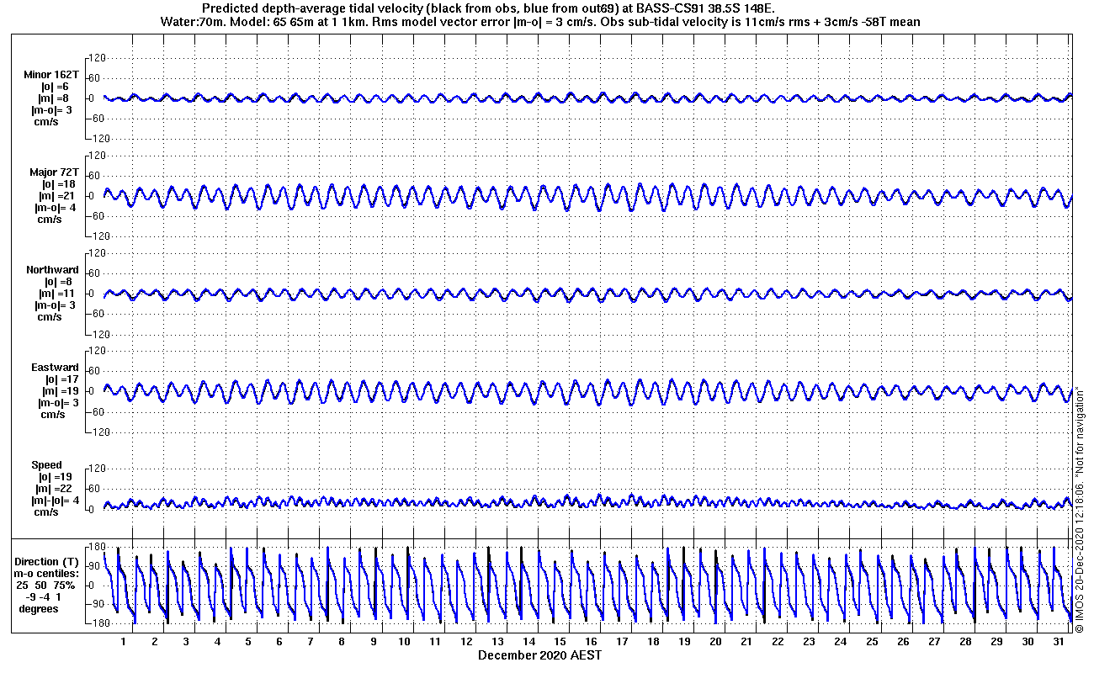Click the 'Northward' panel label
The width and height of the screenshot is (1094, 673).
click(52, 270)
